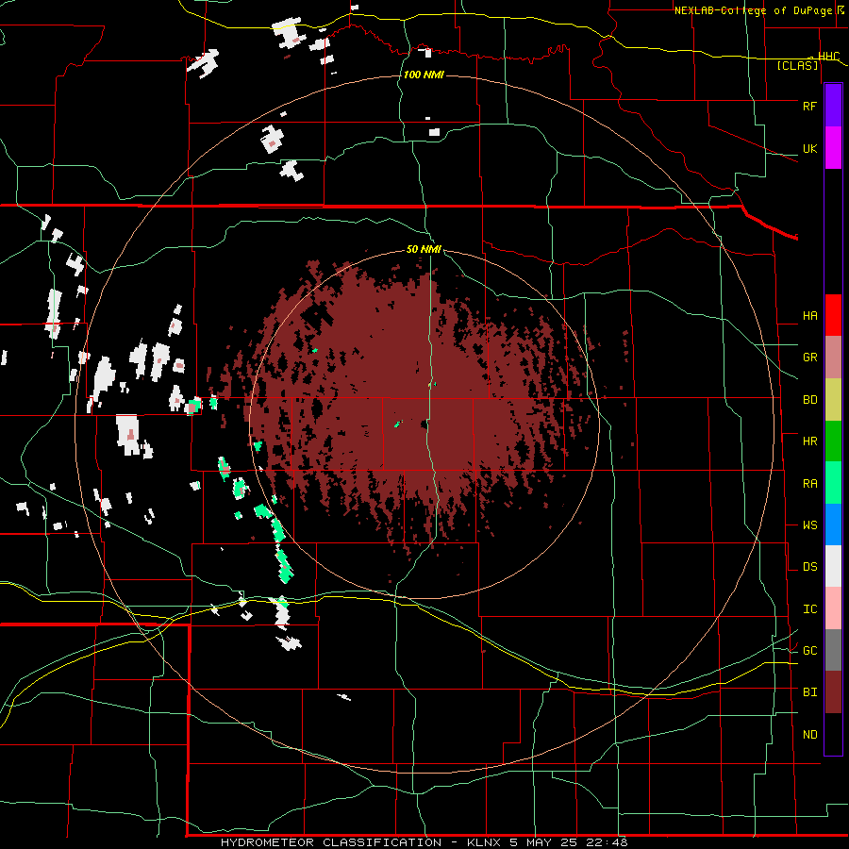Click the 'GR' legend label
This screenshot has height=849, width=849.
(809, 358)
